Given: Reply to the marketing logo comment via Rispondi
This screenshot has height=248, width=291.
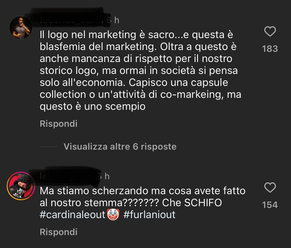Looking at the screenshot, I should point(59,123).
